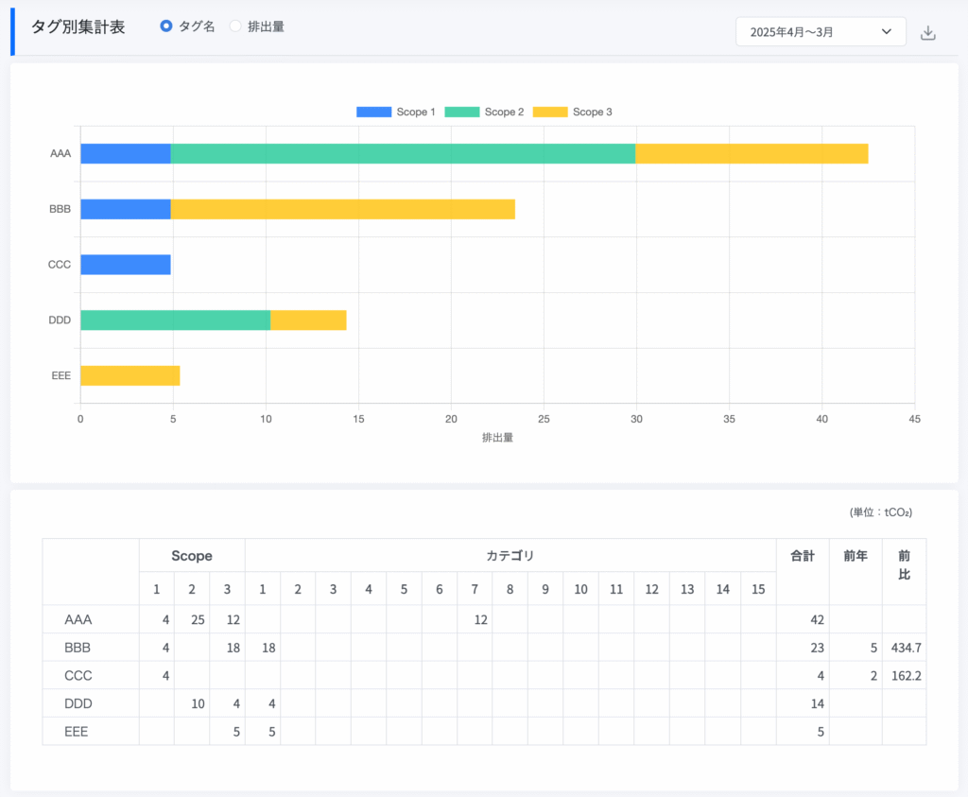Click BBB row total value 23
Image resolution: width=968 pixels, height=797 pixels.
[x=817, y=648]
